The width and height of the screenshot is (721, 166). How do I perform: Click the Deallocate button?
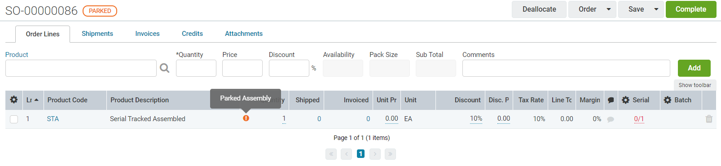pos(539,9)
